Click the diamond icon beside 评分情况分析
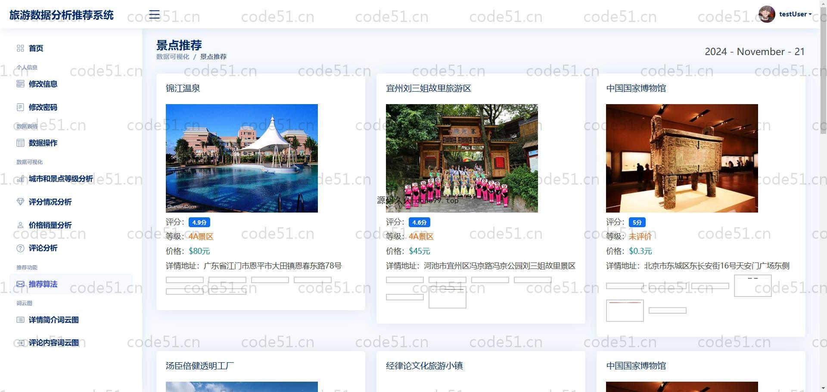827x392 pixels. click(20, 202)
